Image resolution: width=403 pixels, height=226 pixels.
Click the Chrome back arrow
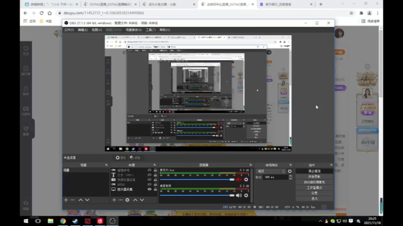pos(25,13)
